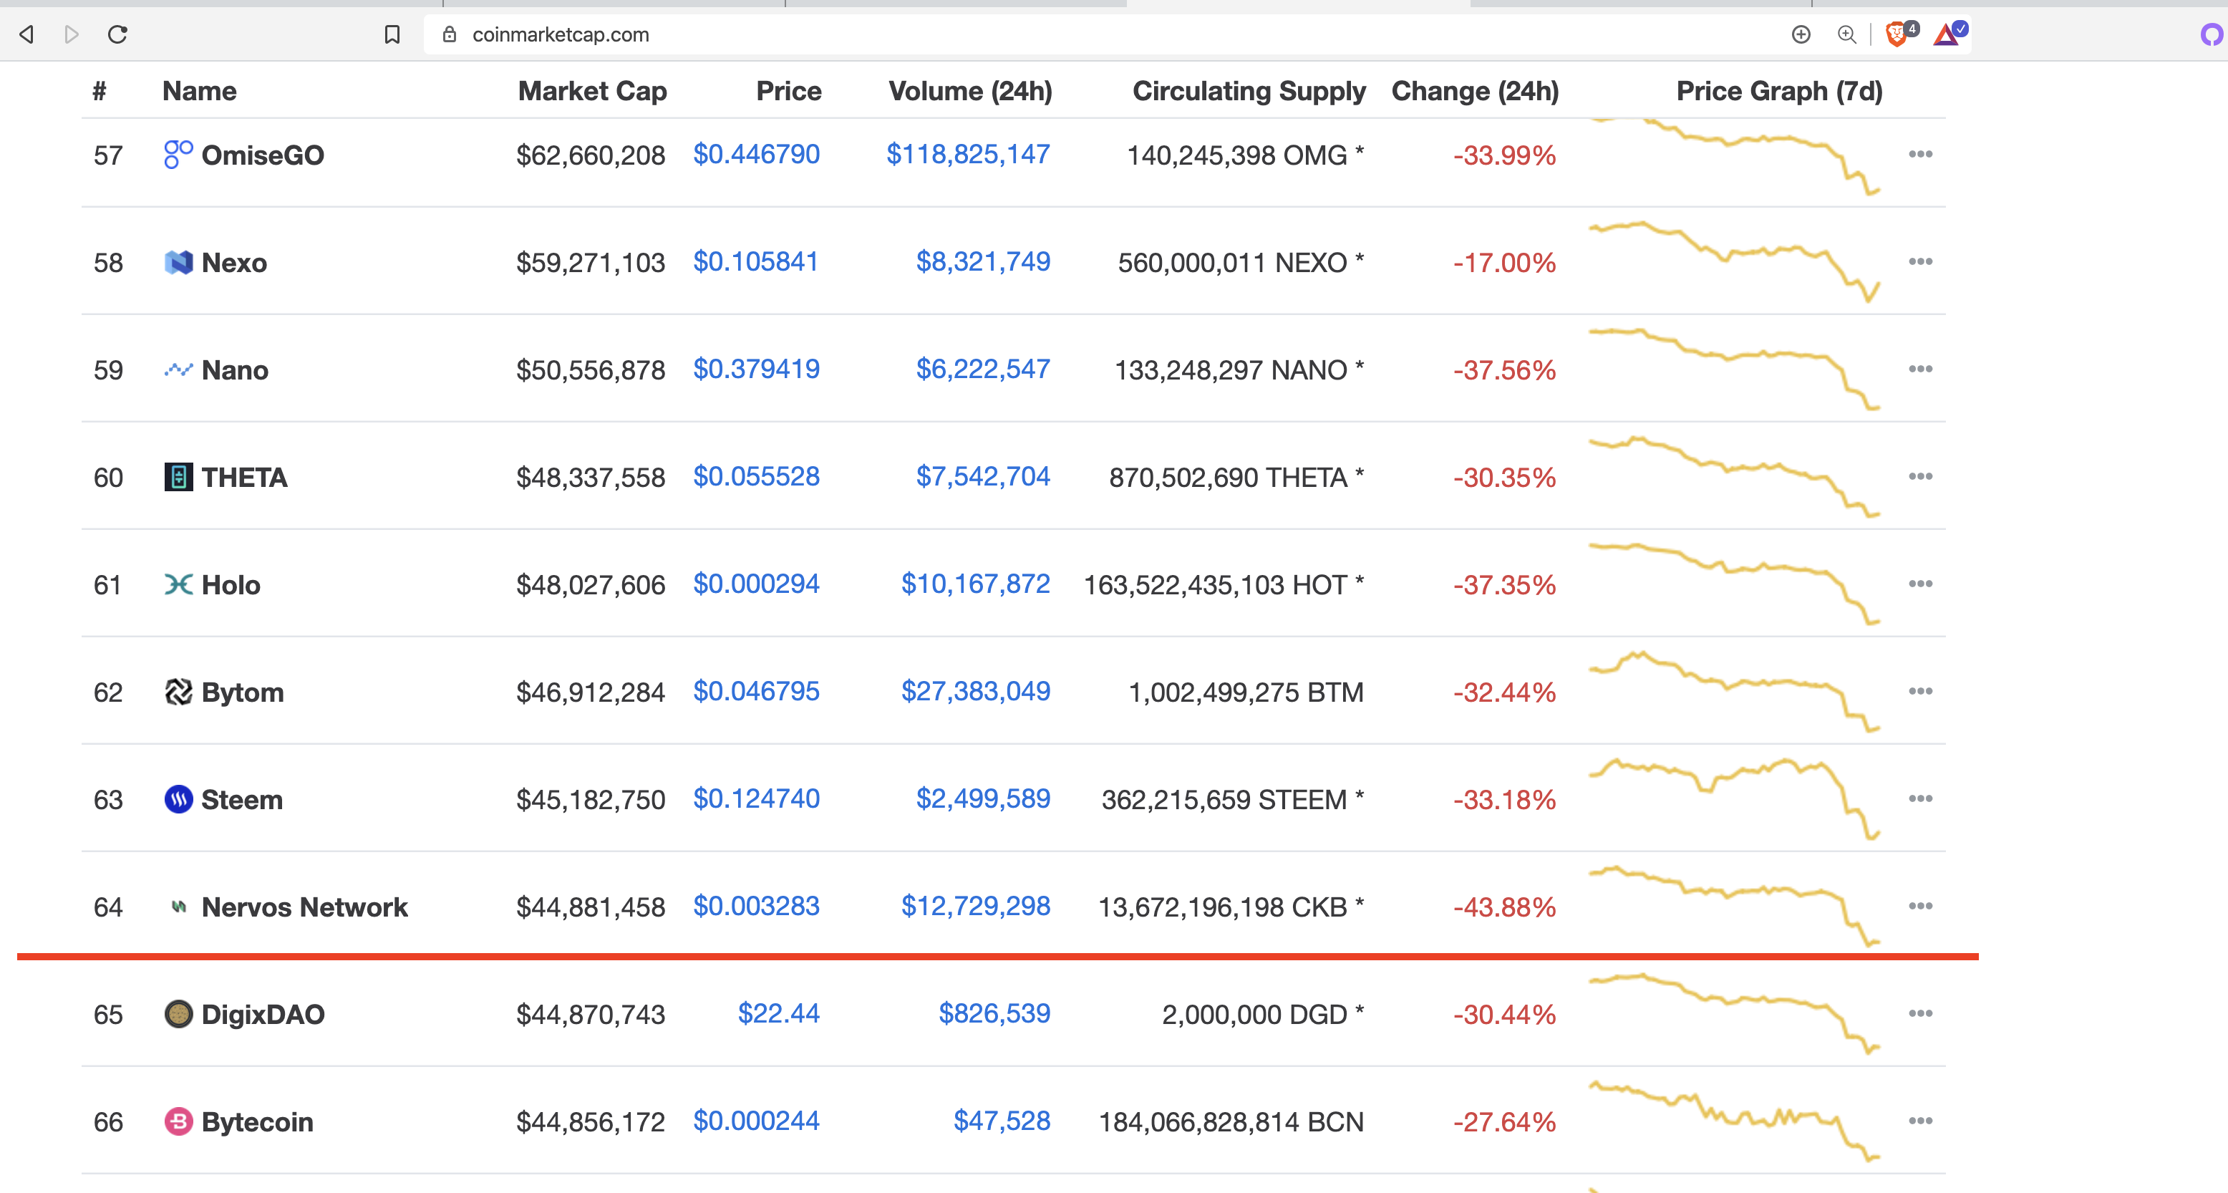
Task: Sort table by Market Cap header
Action: tap(591, 91)
